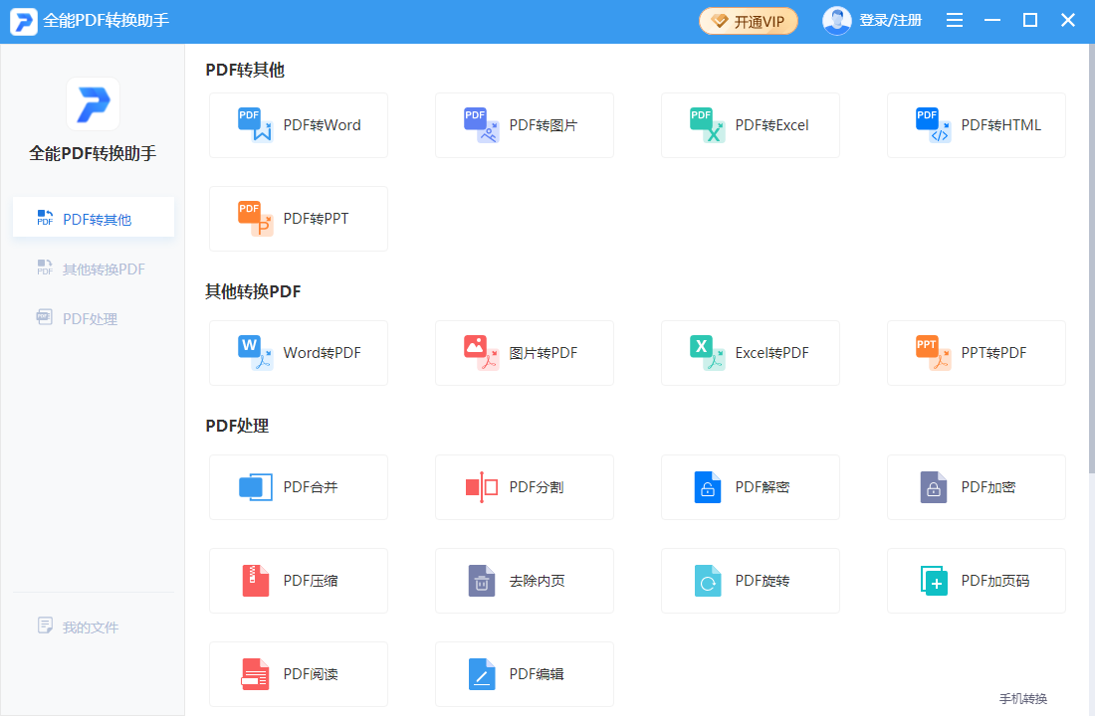The image size is (1095, 716).
Task: Open the PDF旋转 rotate tool
Action: (750, 581)
